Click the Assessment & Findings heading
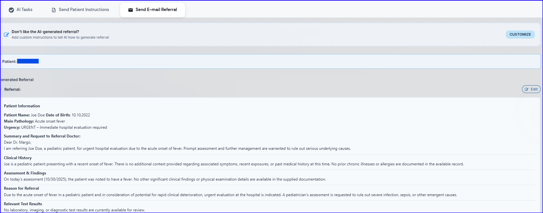Viewport: 543px width, 213px height. tap(25, 173)
